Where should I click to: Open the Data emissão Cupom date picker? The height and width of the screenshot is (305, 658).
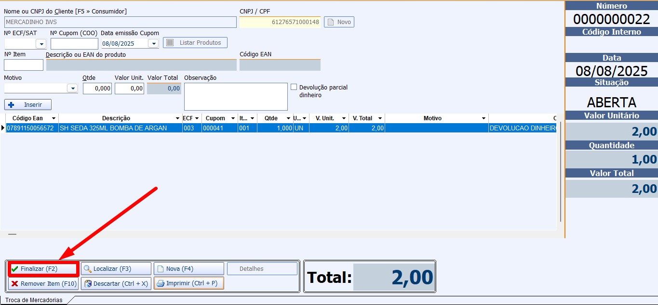pyautogui.click(x=153, y=44)
